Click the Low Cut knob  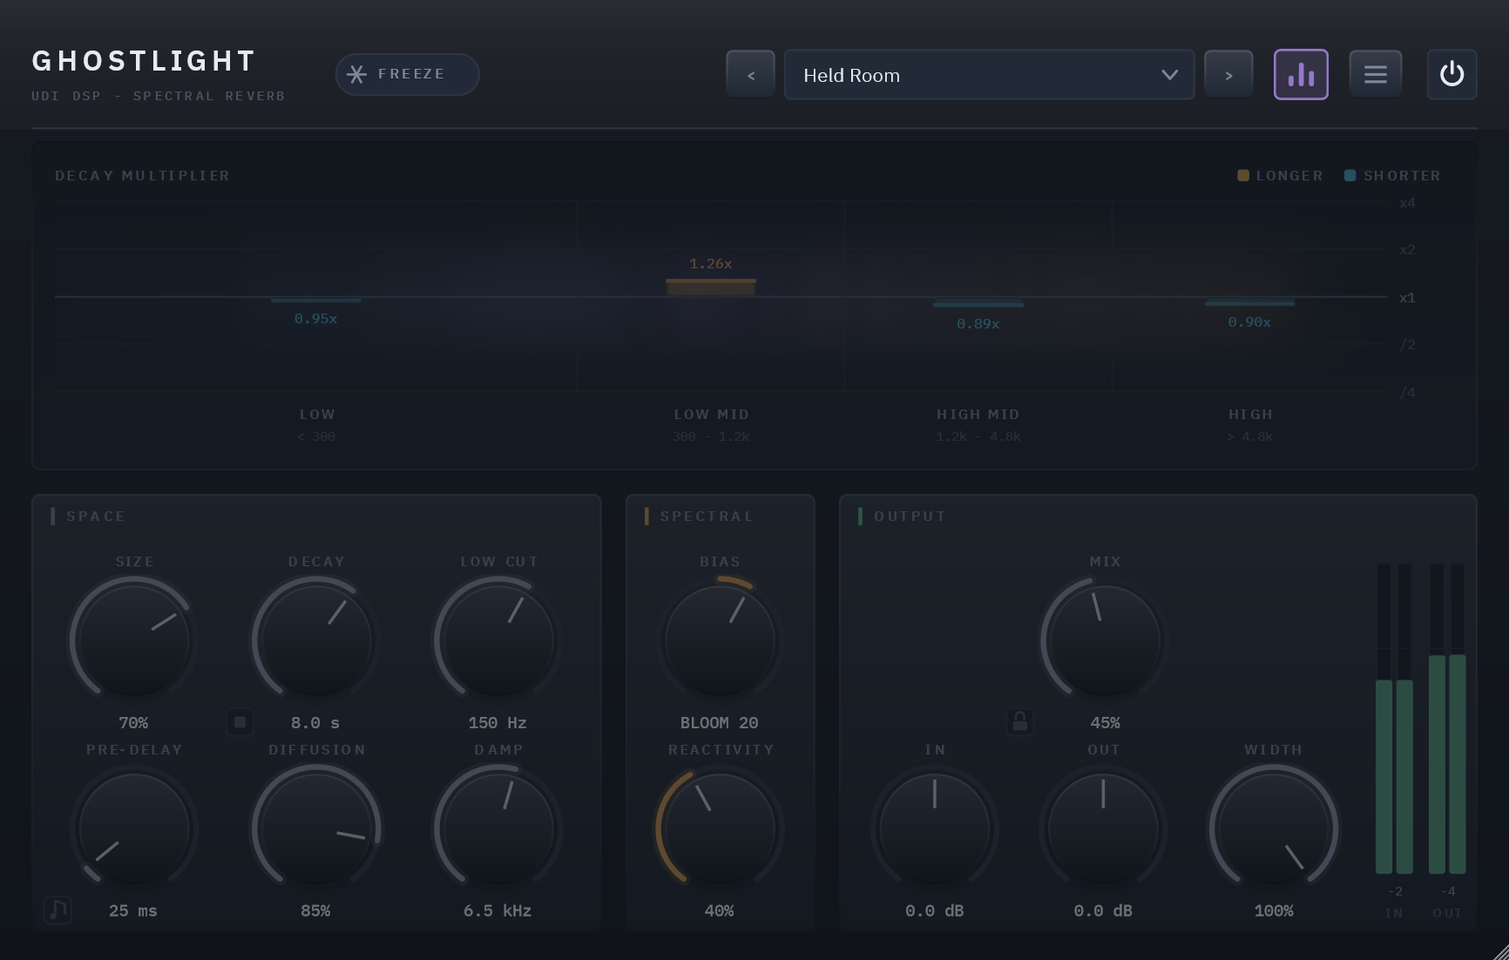click(x=498, y=640)
